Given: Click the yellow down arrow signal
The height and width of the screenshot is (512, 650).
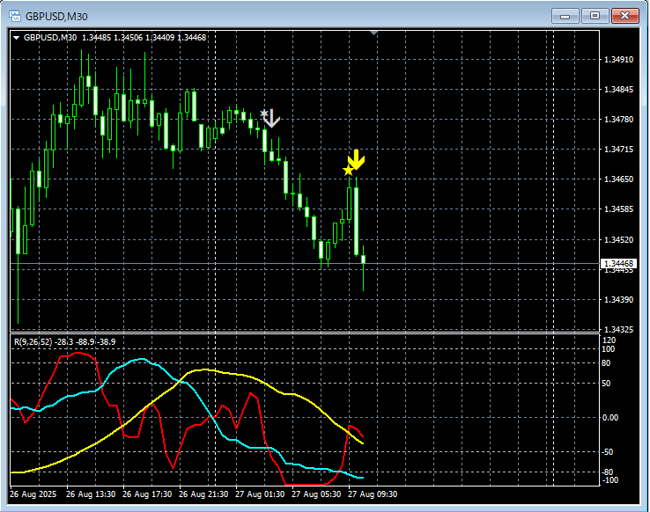Looking at the screenshot, I should [356, 159].
